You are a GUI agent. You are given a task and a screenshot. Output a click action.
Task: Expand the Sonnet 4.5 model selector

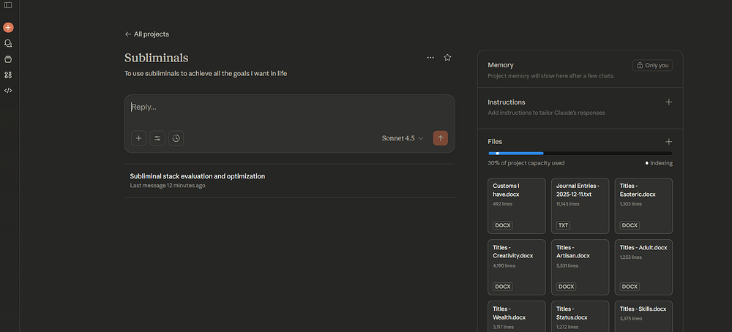pos(402,138)
